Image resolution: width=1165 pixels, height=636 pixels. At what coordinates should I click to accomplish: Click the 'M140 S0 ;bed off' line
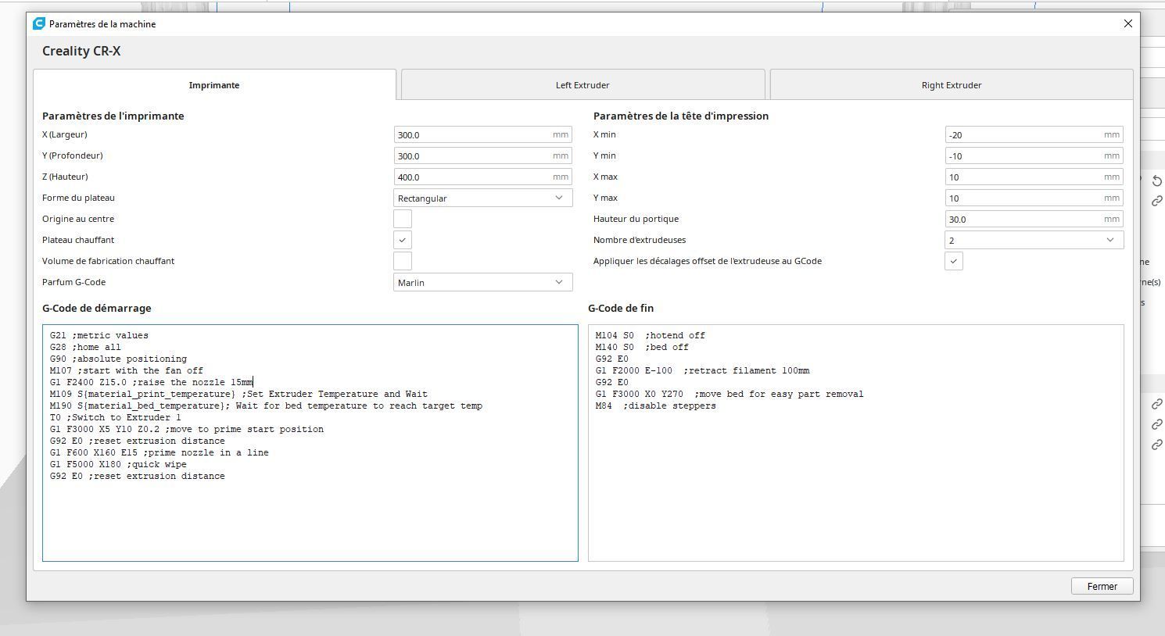[x=642, y=347]
